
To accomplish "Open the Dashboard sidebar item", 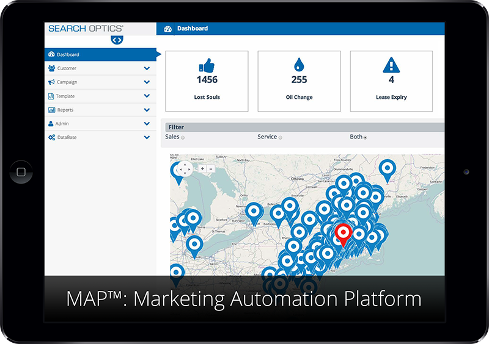I will pyautogui.click(x=68, y=54).
